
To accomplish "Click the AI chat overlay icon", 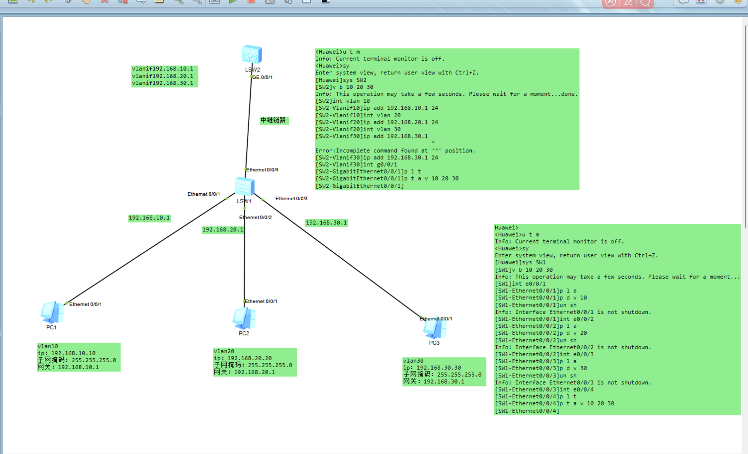I will point(611,3).
